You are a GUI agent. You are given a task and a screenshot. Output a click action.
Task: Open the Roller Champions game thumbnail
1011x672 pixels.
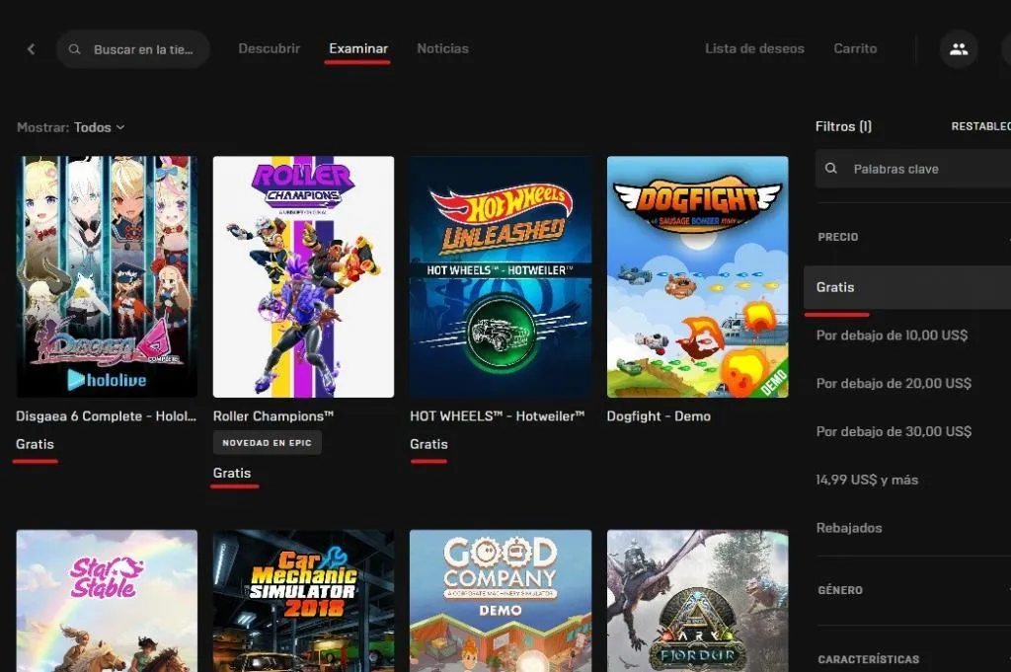[303, 276]
